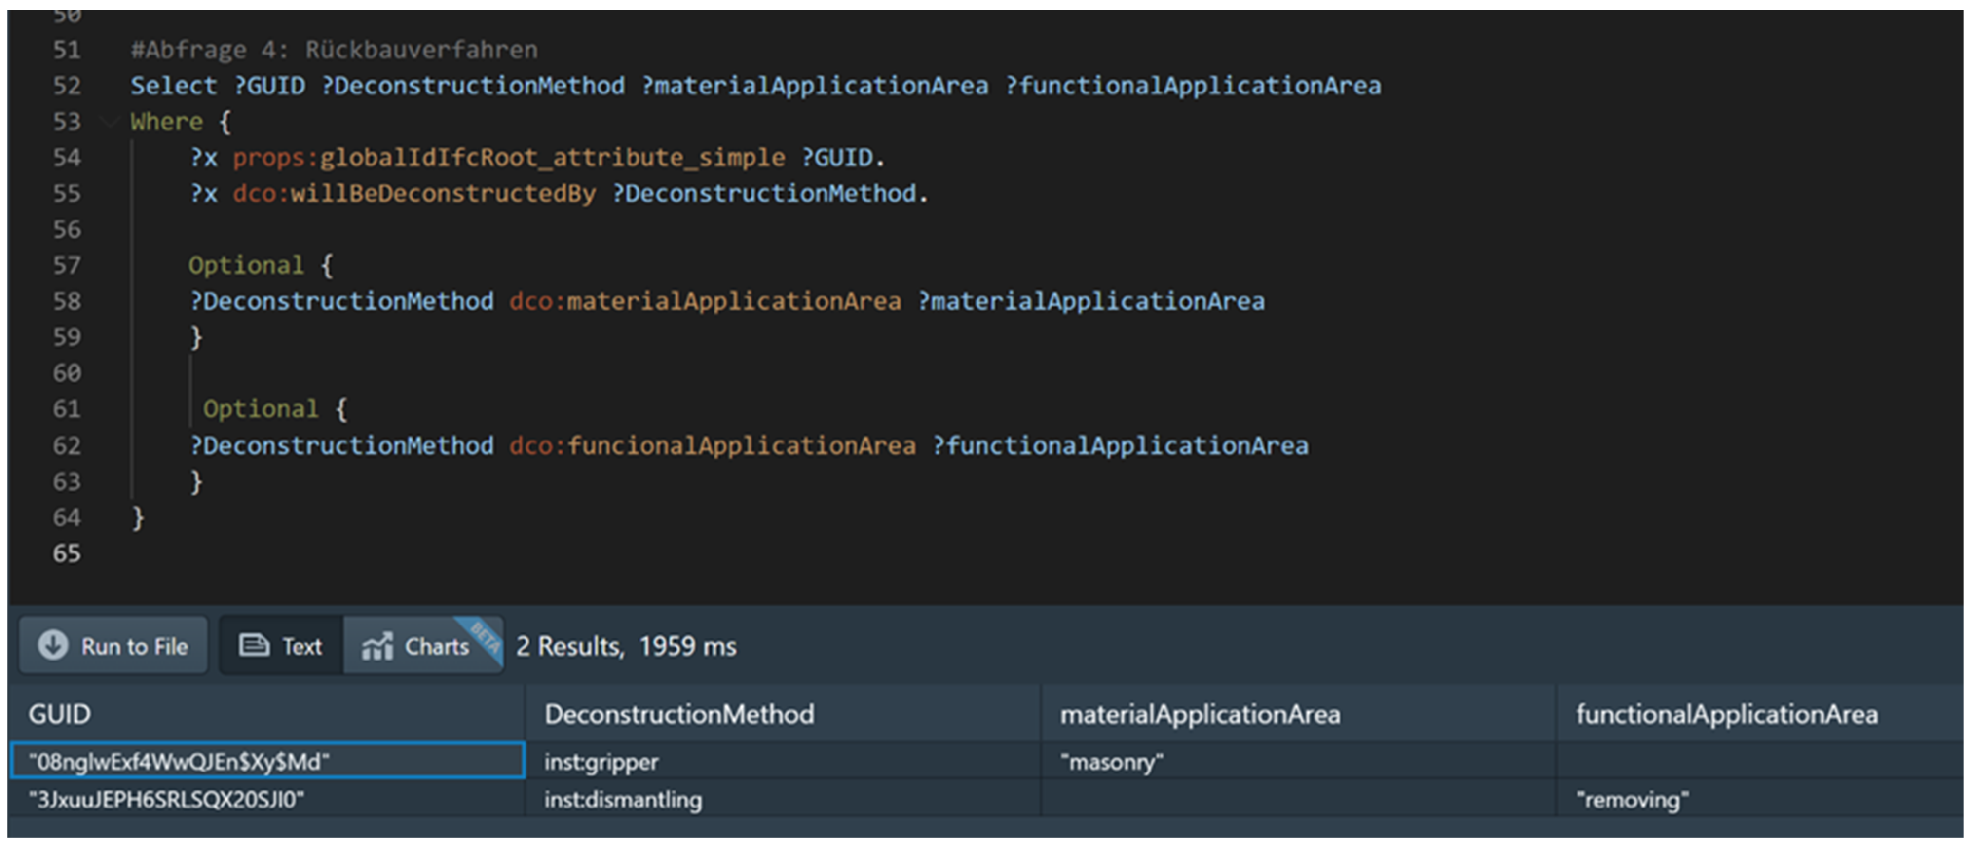Image resolution: width=1972 pixels, height=845 pixels.
Task: Click the functionalApplicationArea column header
Action: coord(1726,714)
